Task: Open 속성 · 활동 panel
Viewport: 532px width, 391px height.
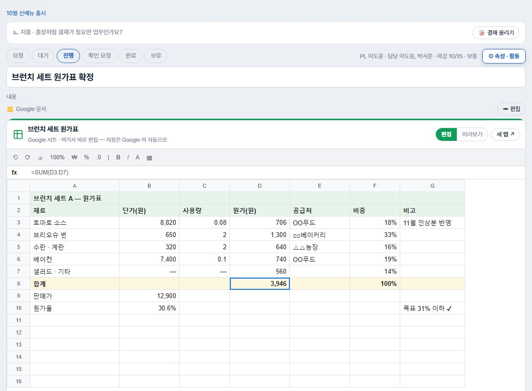Action: (504, 56)
